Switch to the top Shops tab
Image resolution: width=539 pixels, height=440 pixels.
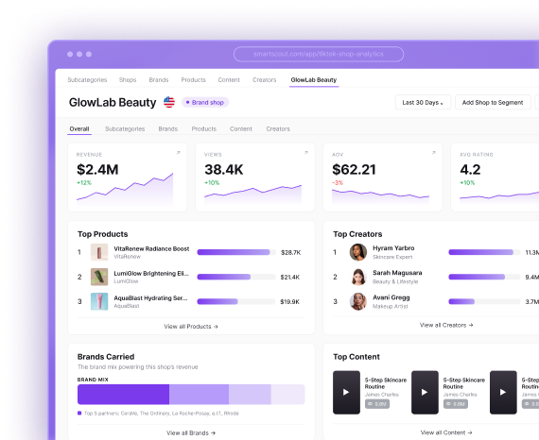[128, 79]
